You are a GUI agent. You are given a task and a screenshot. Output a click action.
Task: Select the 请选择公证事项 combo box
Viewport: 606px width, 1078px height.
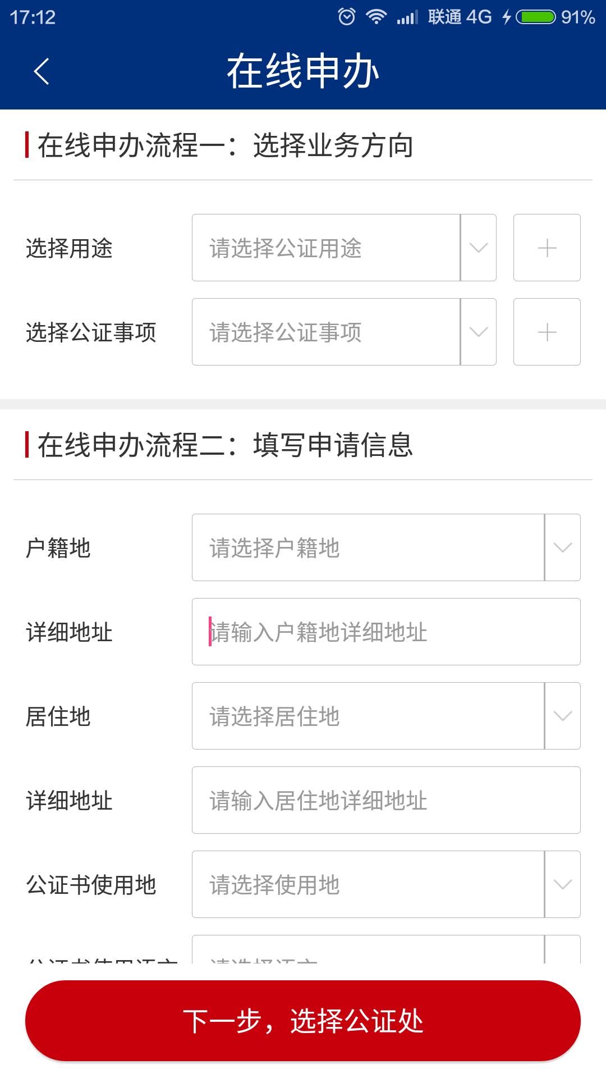(x=326, y=332)
